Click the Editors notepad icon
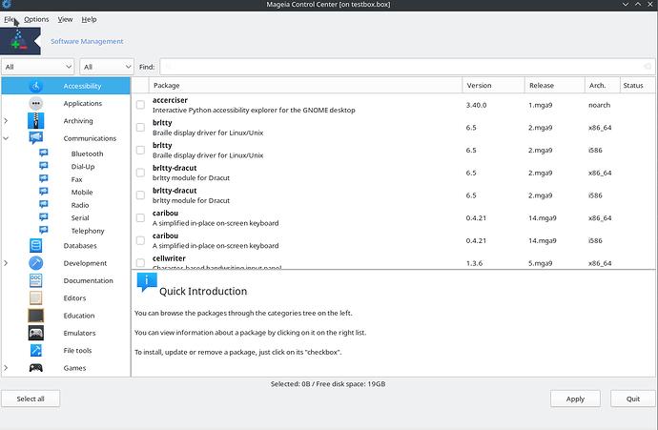658x430 pixels. click(35, 297)
